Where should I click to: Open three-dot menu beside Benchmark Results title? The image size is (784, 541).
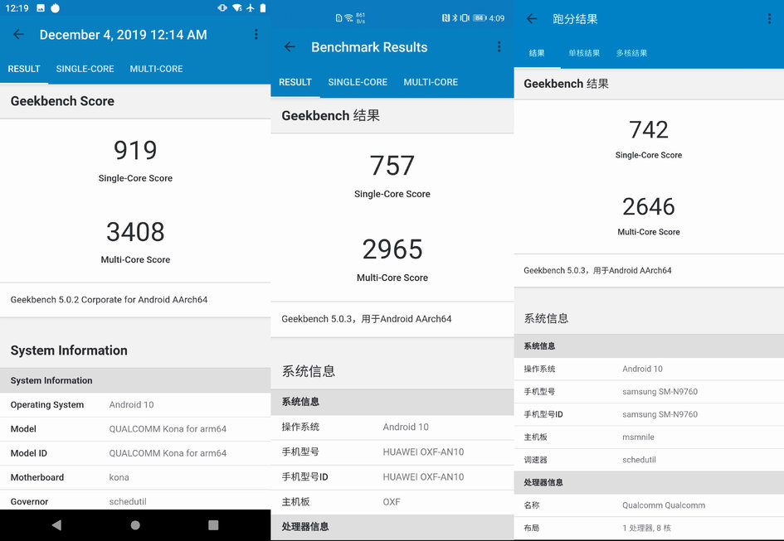[x=499, y=46]
